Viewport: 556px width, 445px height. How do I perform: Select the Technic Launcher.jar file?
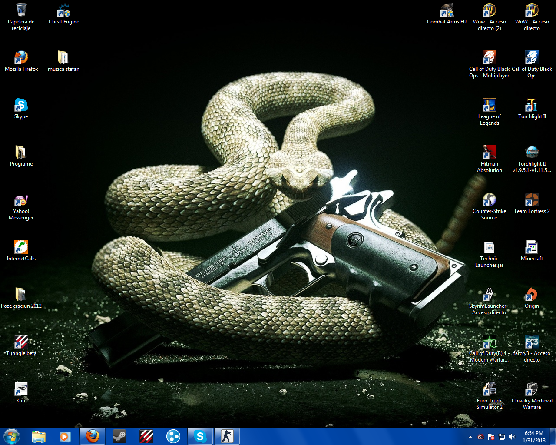[x=489, y=254]
